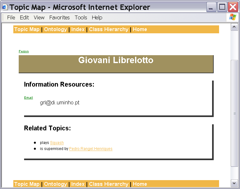
Task: Maximize the Internet Explorer window
Action: (x=222, y=7)
